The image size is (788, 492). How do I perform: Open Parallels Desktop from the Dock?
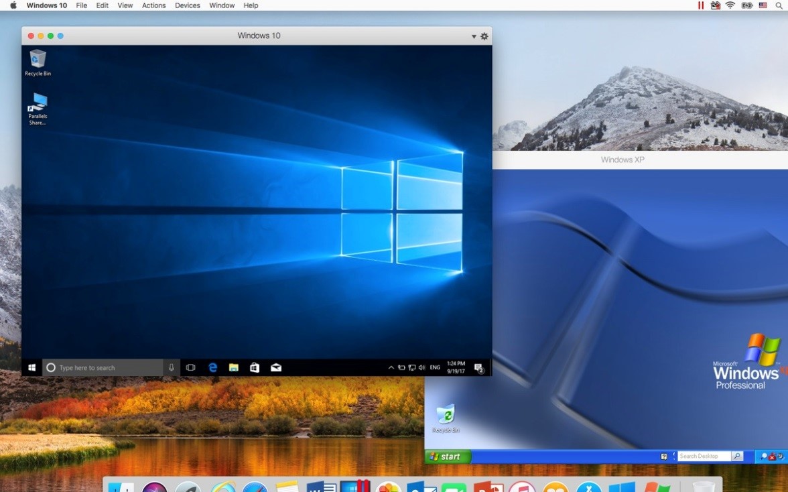coord(354,487)
